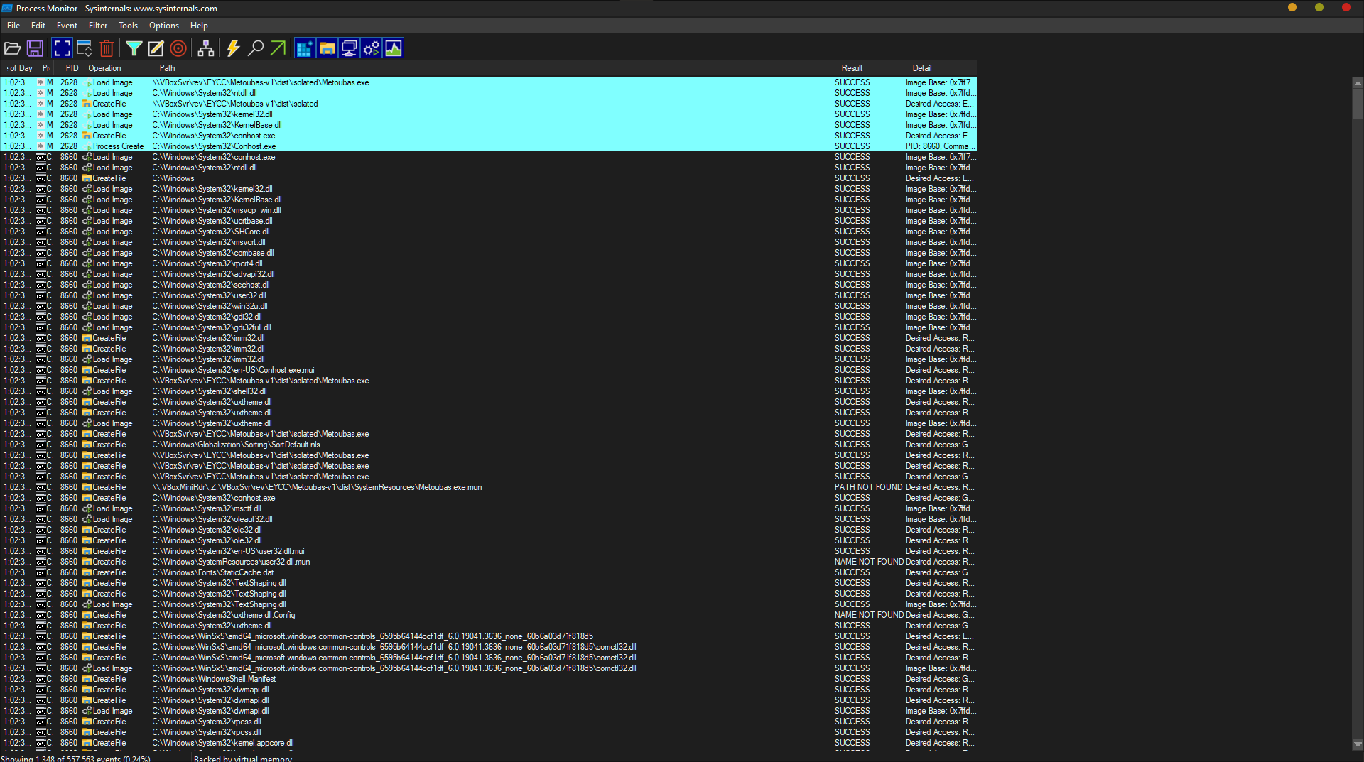Viewport: 1364px width, 762px height.
Task: Select the msctf.dll path row
Action: coord(489,508)
